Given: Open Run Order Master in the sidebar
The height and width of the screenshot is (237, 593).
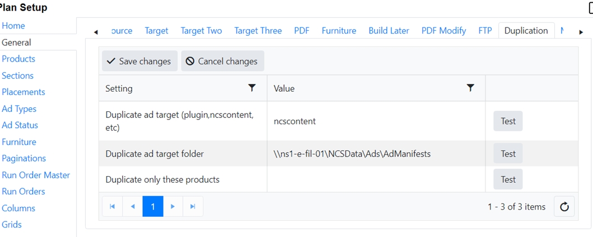Looking at the screenshot, I should (x=36, y=175).
